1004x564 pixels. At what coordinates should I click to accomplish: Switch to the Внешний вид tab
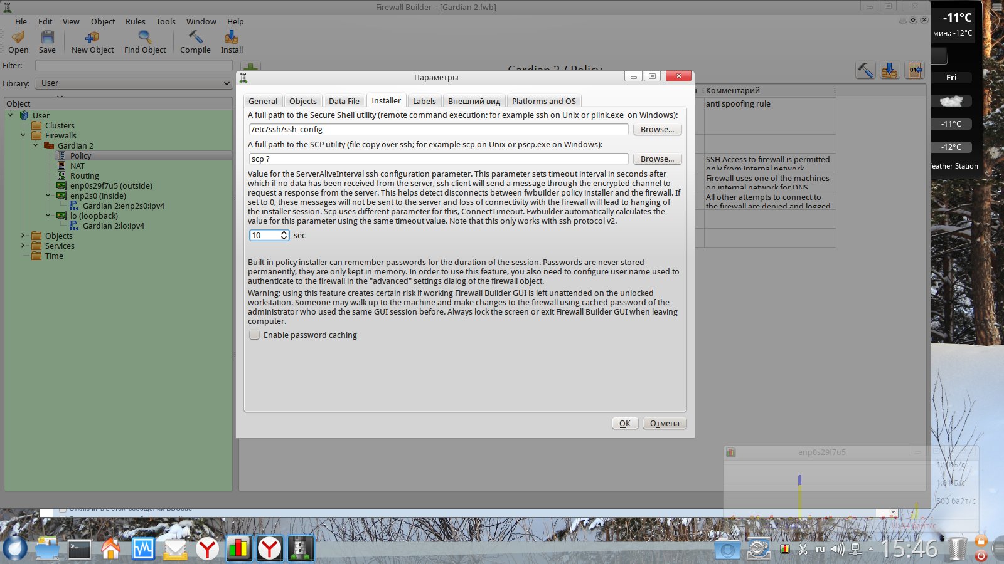click(474, 101)
